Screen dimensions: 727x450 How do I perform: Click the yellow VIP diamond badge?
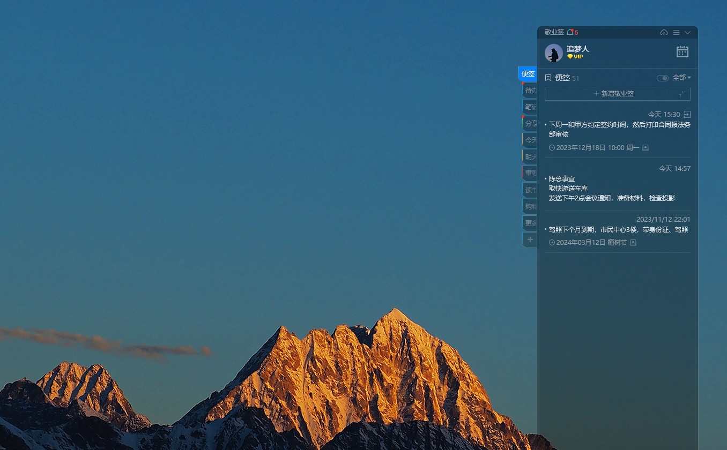point(575,57)
